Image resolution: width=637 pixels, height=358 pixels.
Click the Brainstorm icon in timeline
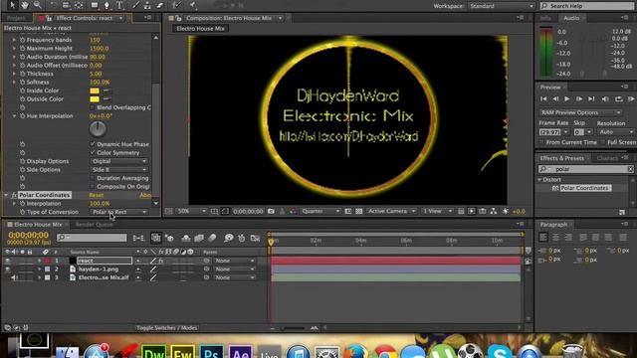click(x=229, y=239)
